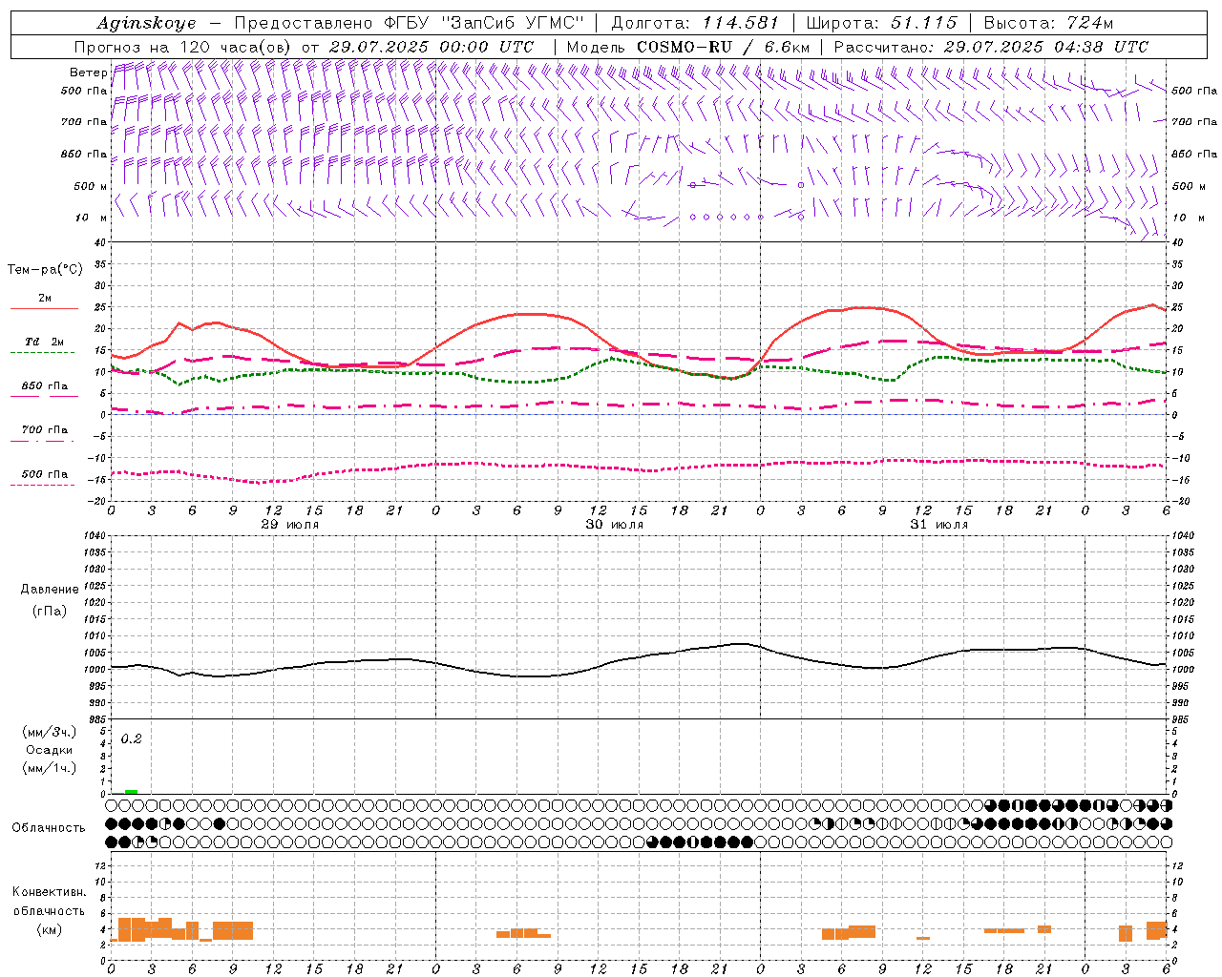Click the Прогноз на 120 часа(ов) text
Screen dimensions: 1222x977
(x=182, y=47)
